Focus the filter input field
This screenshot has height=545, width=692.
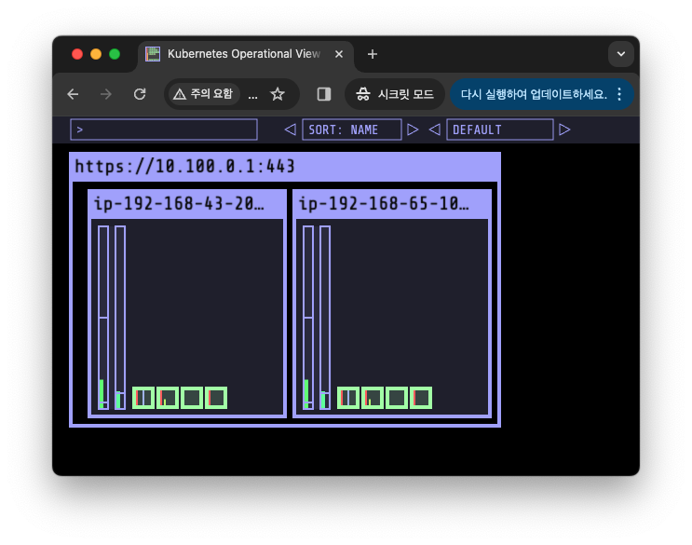tap(164, 129)
